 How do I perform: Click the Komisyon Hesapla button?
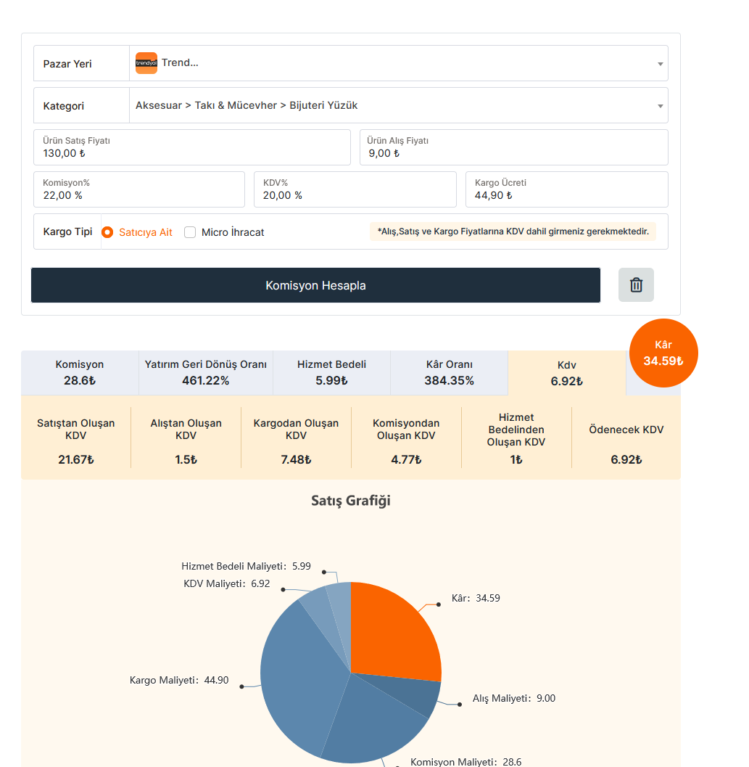[315, 285]
